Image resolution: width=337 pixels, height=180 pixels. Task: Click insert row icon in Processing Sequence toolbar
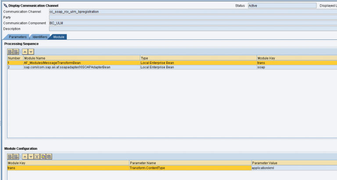pyautogui.click(x=10, y=52)
